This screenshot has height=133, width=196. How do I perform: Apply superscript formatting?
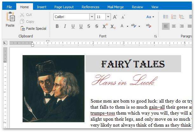(x=105, y=26)
